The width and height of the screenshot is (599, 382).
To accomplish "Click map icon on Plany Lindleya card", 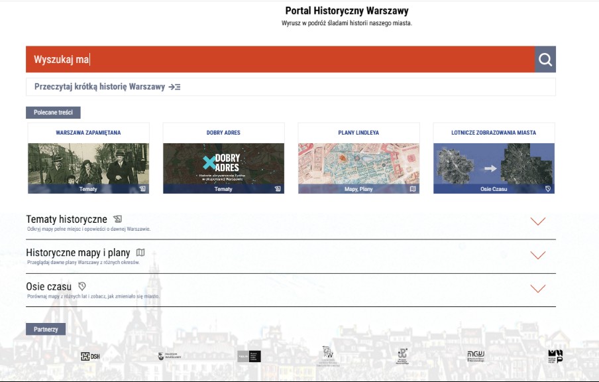I will [413, 189].
